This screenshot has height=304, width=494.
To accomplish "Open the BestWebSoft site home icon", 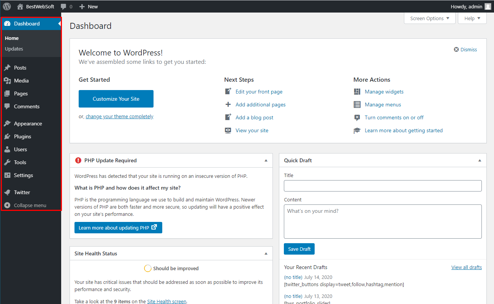I will [20, 6].
